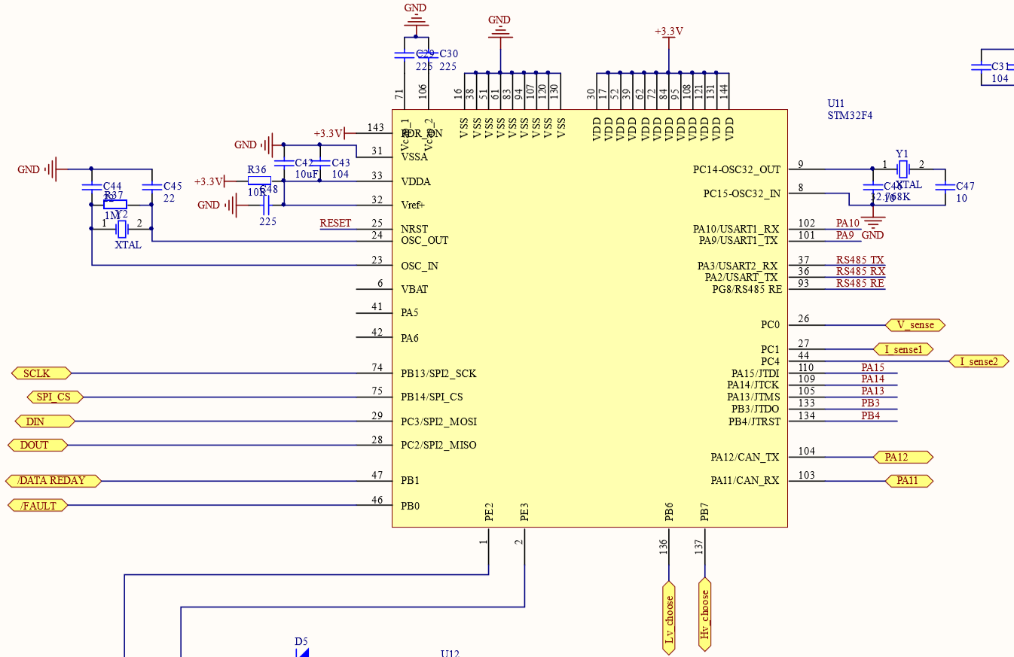This screenshot has height=657, width=1014.
Task: Select capacitor C44 symbol
Action: click(x=92, y=186)
